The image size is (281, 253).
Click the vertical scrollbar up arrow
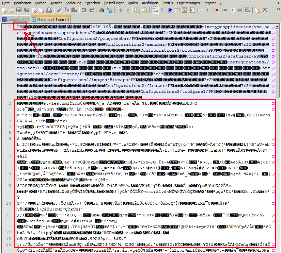pyautogui.click(x=277, y=27)
